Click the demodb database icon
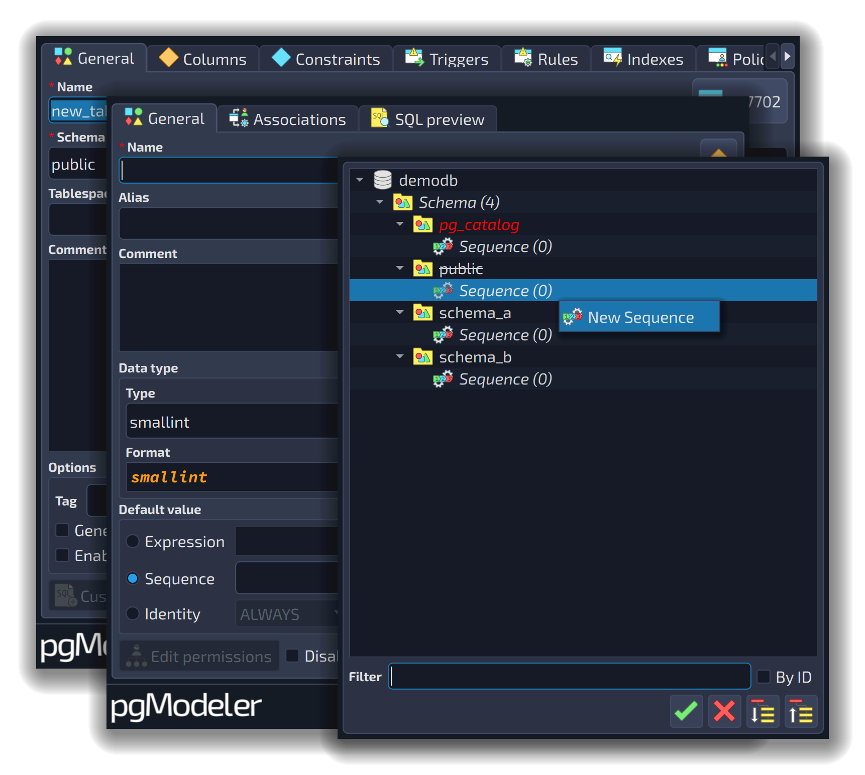 point(383,180)
